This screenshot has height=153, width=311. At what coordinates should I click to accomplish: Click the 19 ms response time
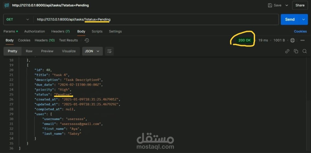coord(263,40)
